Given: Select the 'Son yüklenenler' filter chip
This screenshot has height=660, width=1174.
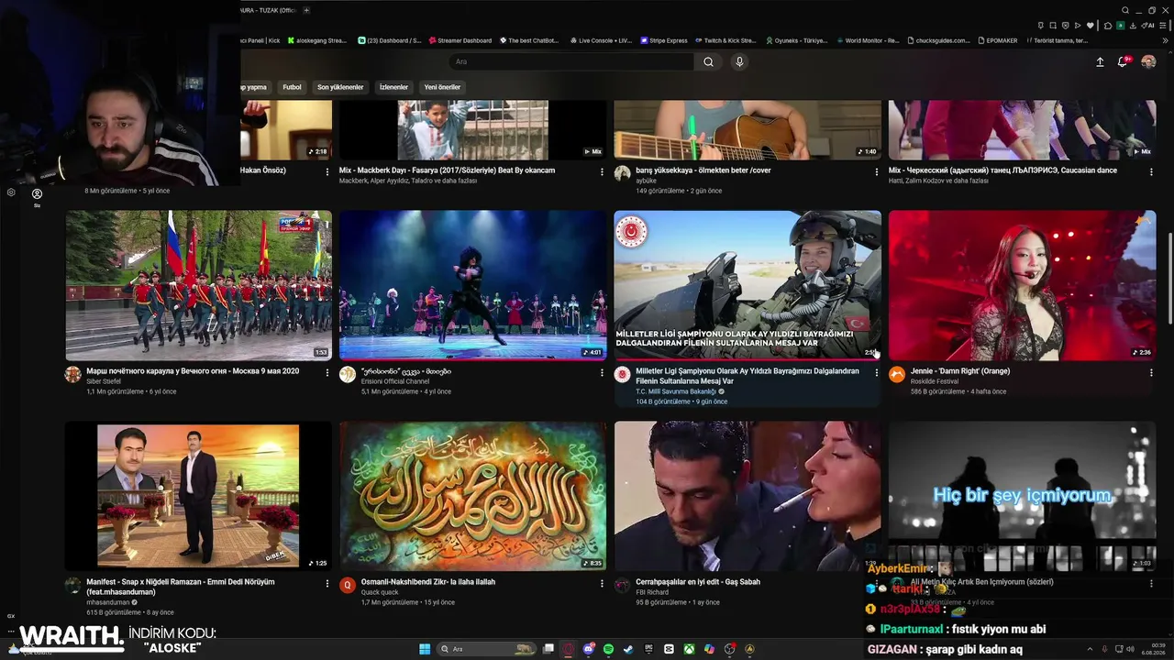Looking at the screenshot, I should coord(340,87).
